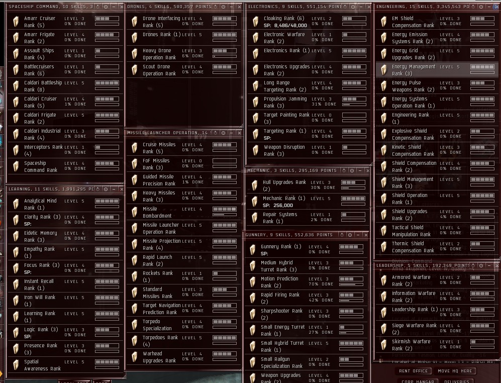Click the Amarr Cruiser skill book icon
This screenshot has width=501, height=383.
point(16,22)
